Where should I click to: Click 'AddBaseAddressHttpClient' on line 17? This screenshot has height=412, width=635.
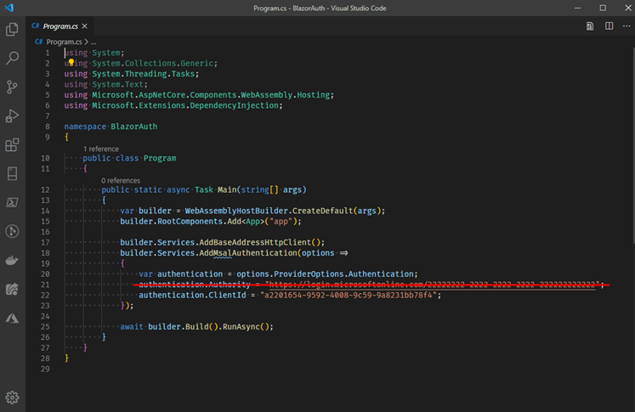click(255, 242)
